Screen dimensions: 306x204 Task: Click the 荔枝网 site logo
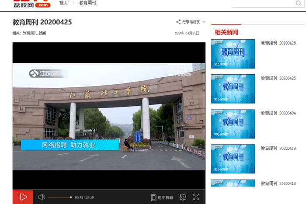click(x=32, y=4)
